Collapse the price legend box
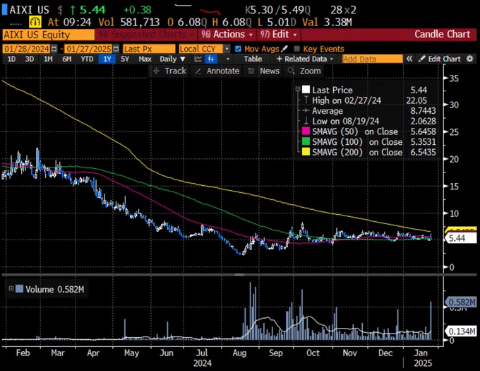 [298, 90]
